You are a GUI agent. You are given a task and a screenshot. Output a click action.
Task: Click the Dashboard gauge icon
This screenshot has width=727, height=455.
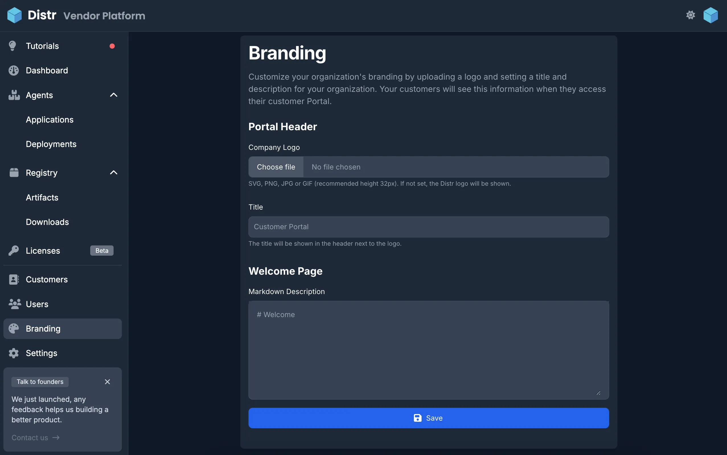(x=14, y=71)
